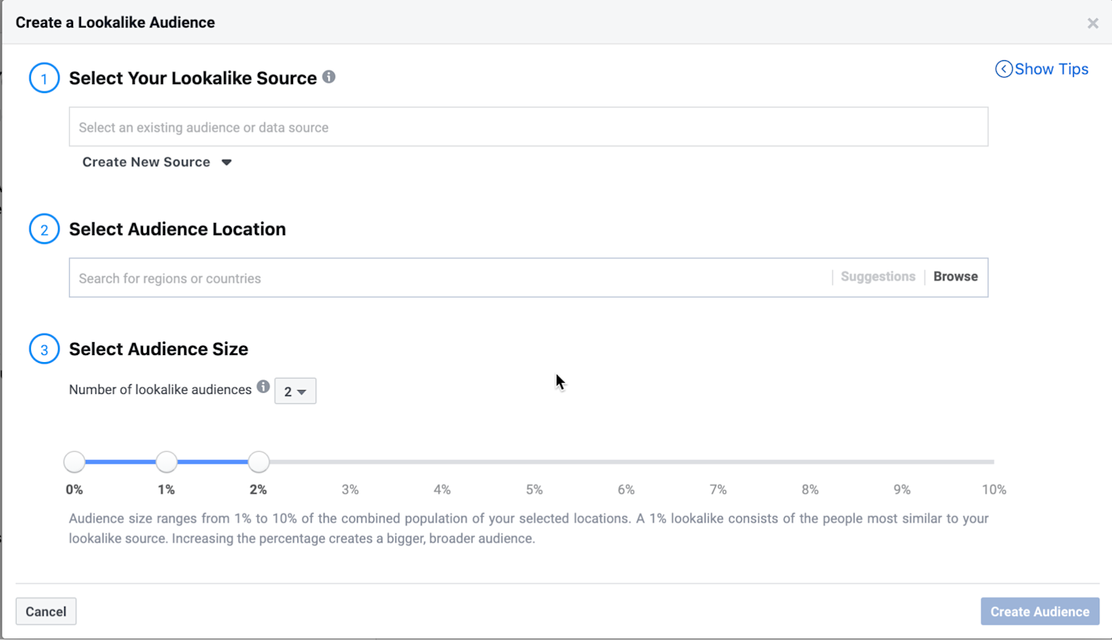The image size is (1112, 640).
Task: Close the Create a Lookalike Audience dialog
Action: pos(1093,23)
